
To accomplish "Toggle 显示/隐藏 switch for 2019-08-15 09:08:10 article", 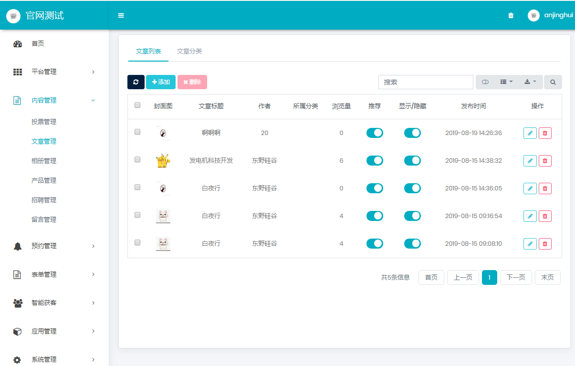I will (412, 244).
